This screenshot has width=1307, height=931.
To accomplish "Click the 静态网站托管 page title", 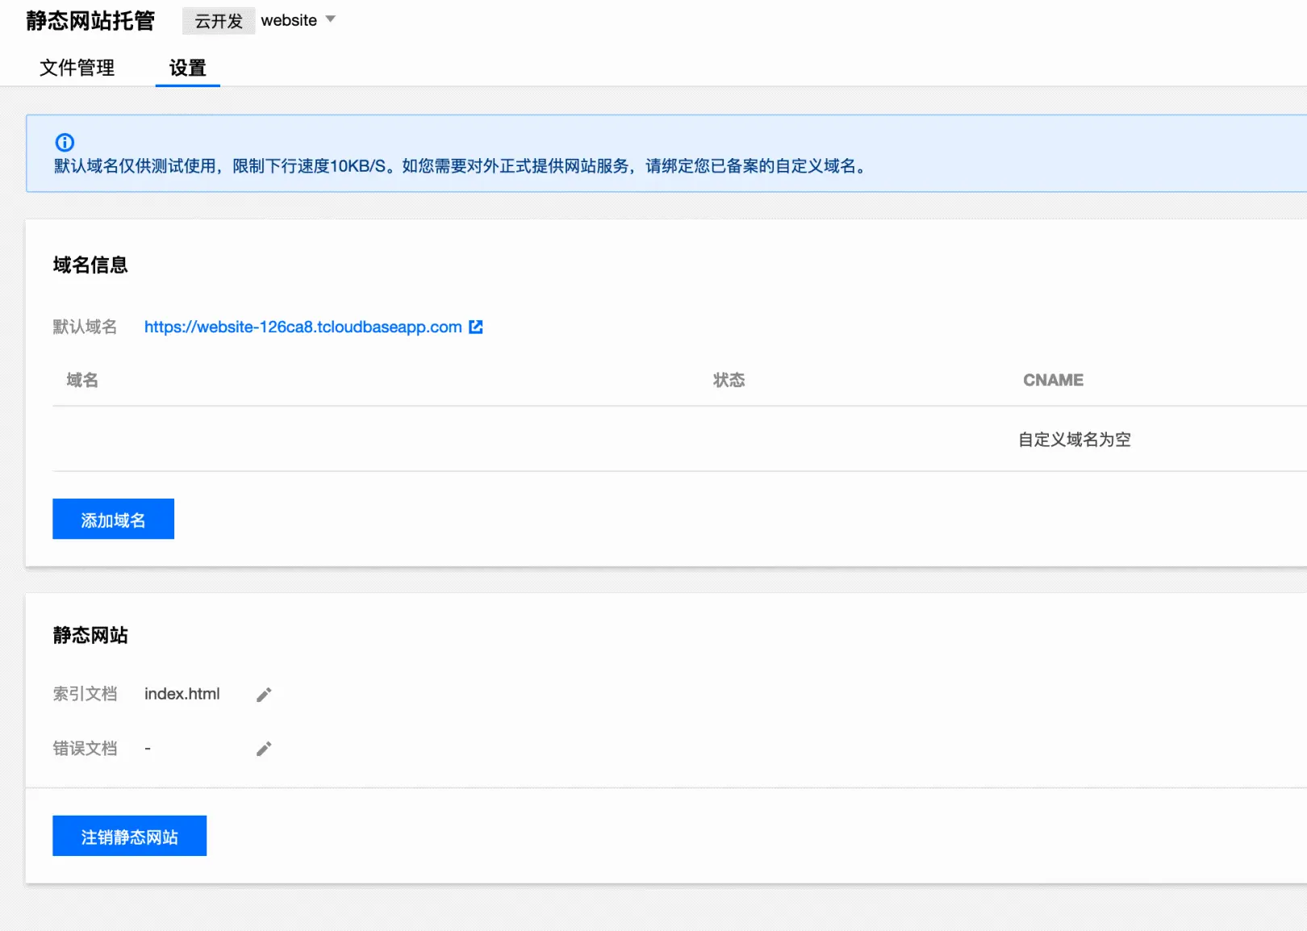I will (x=90, y=21).
